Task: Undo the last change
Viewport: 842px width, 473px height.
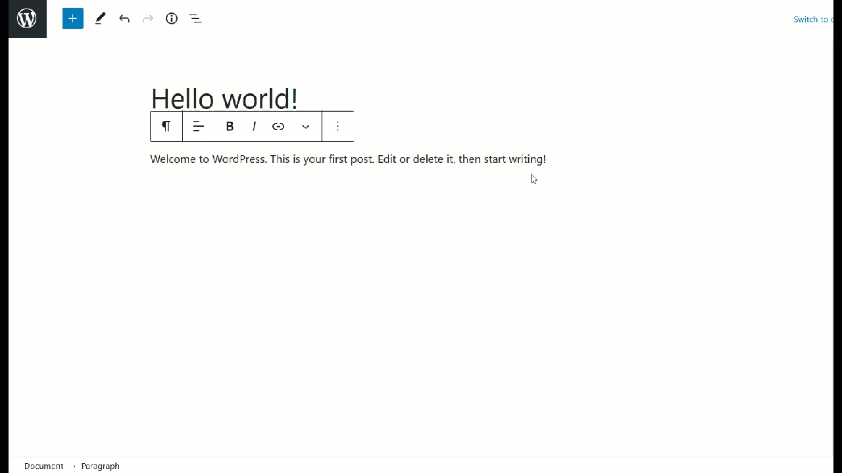Action: (124, 18)
